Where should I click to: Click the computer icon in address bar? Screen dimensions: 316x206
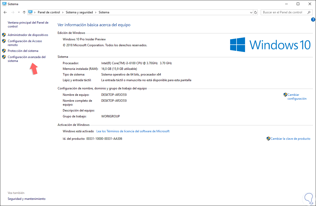click(x=30, y=12)
